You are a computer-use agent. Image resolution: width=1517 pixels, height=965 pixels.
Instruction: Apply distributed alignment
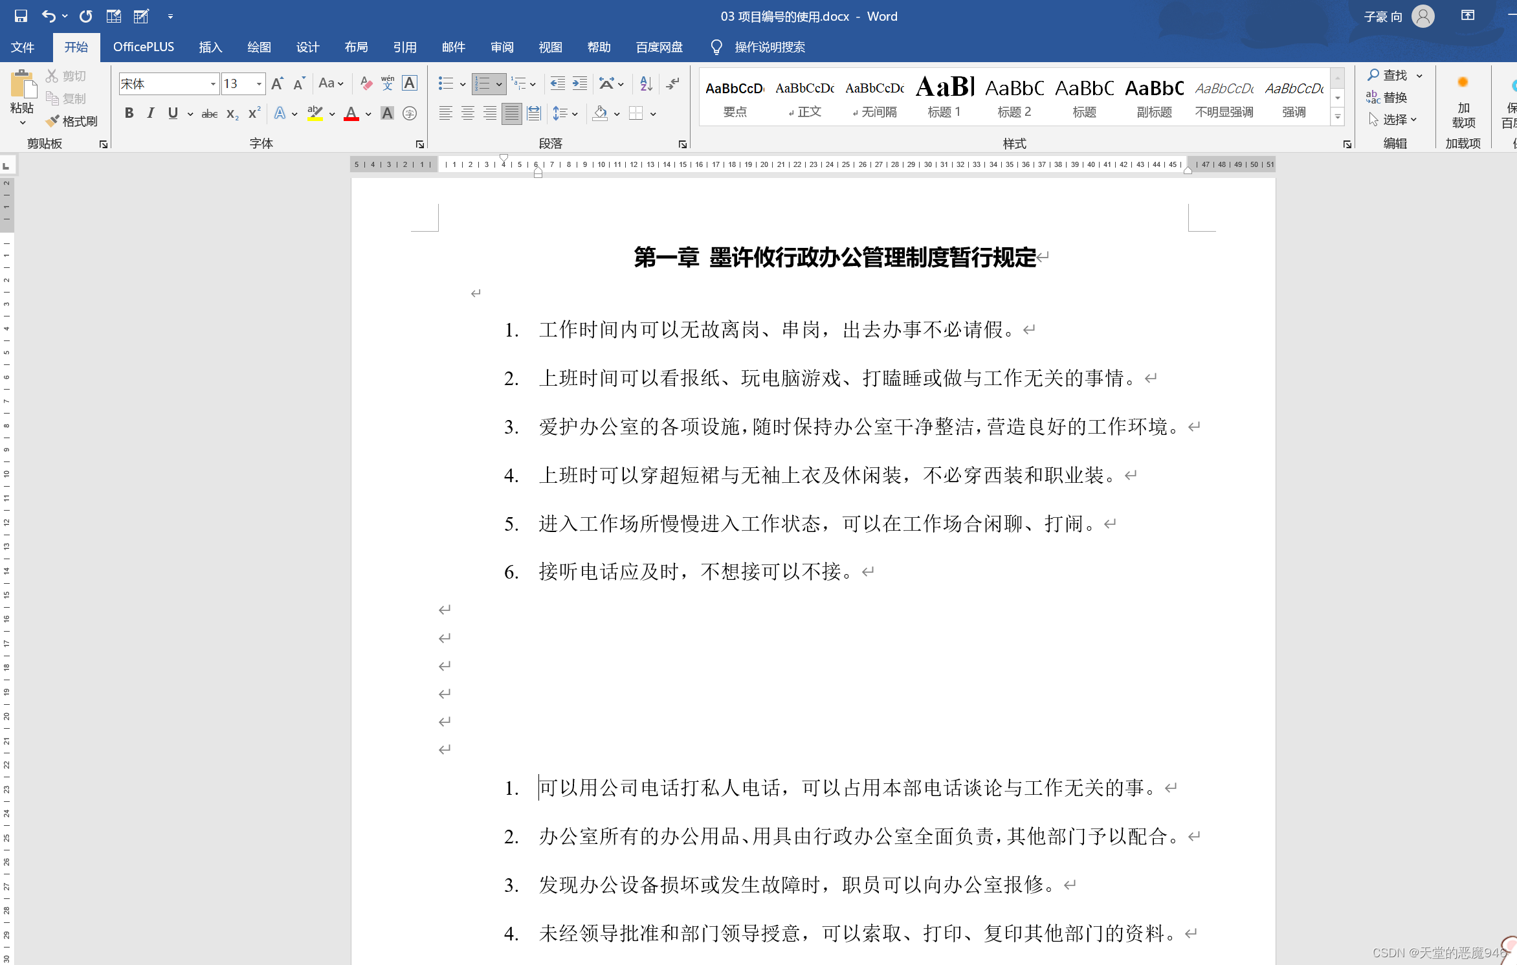tap(534, 114)
